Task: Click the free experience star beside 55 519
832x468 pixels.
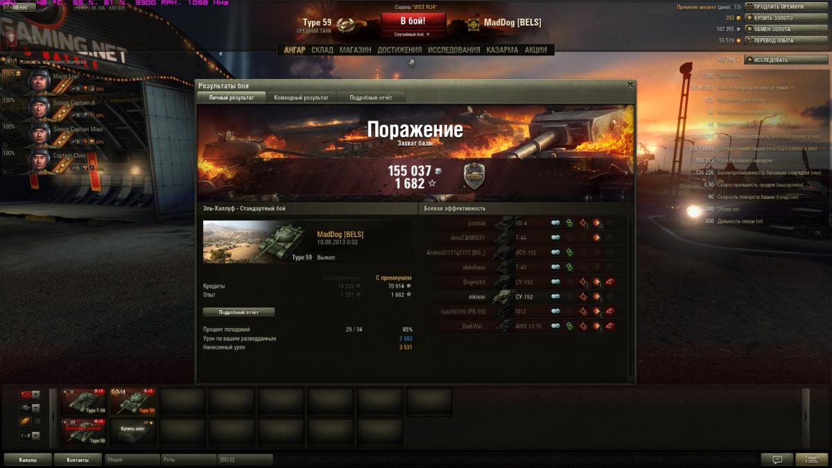Action: click(x=739, y=40)
